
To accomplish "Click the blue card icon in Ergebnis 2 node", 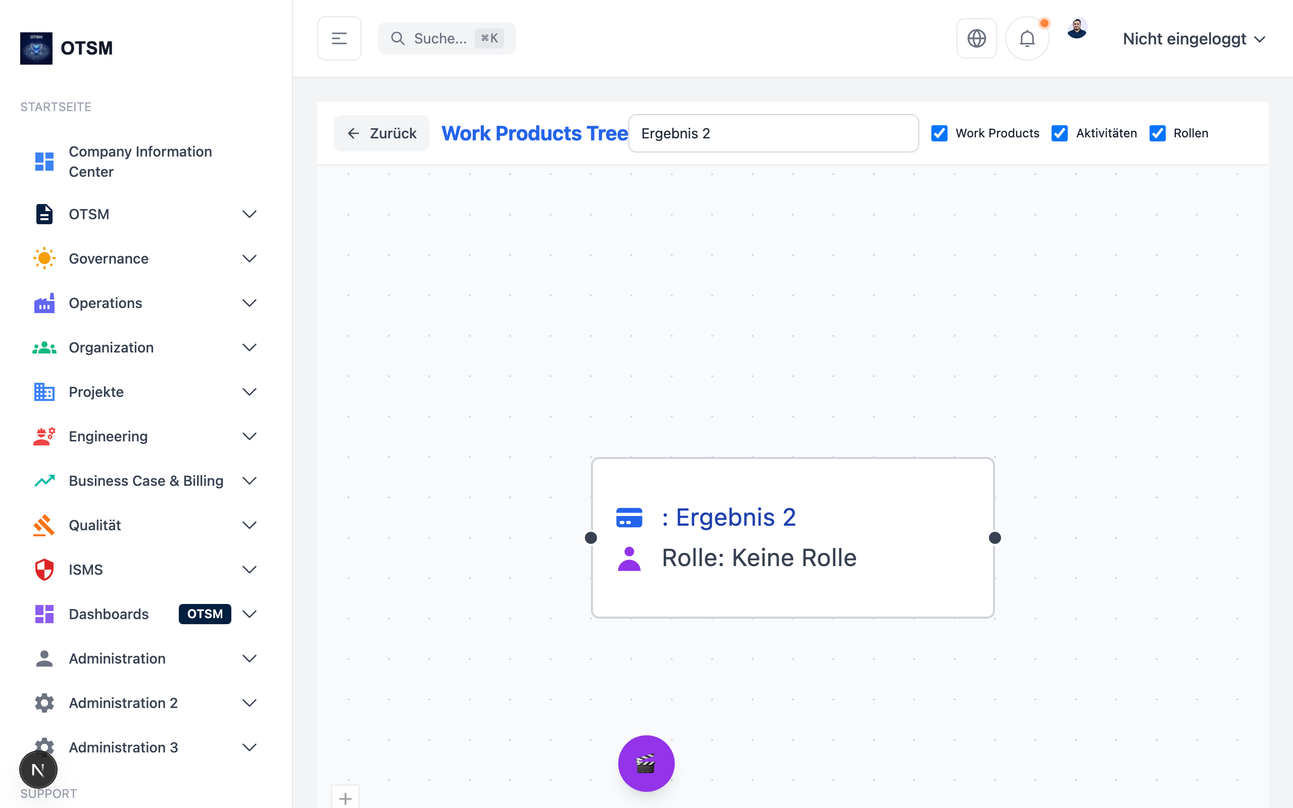I will (x=629, y=517).
